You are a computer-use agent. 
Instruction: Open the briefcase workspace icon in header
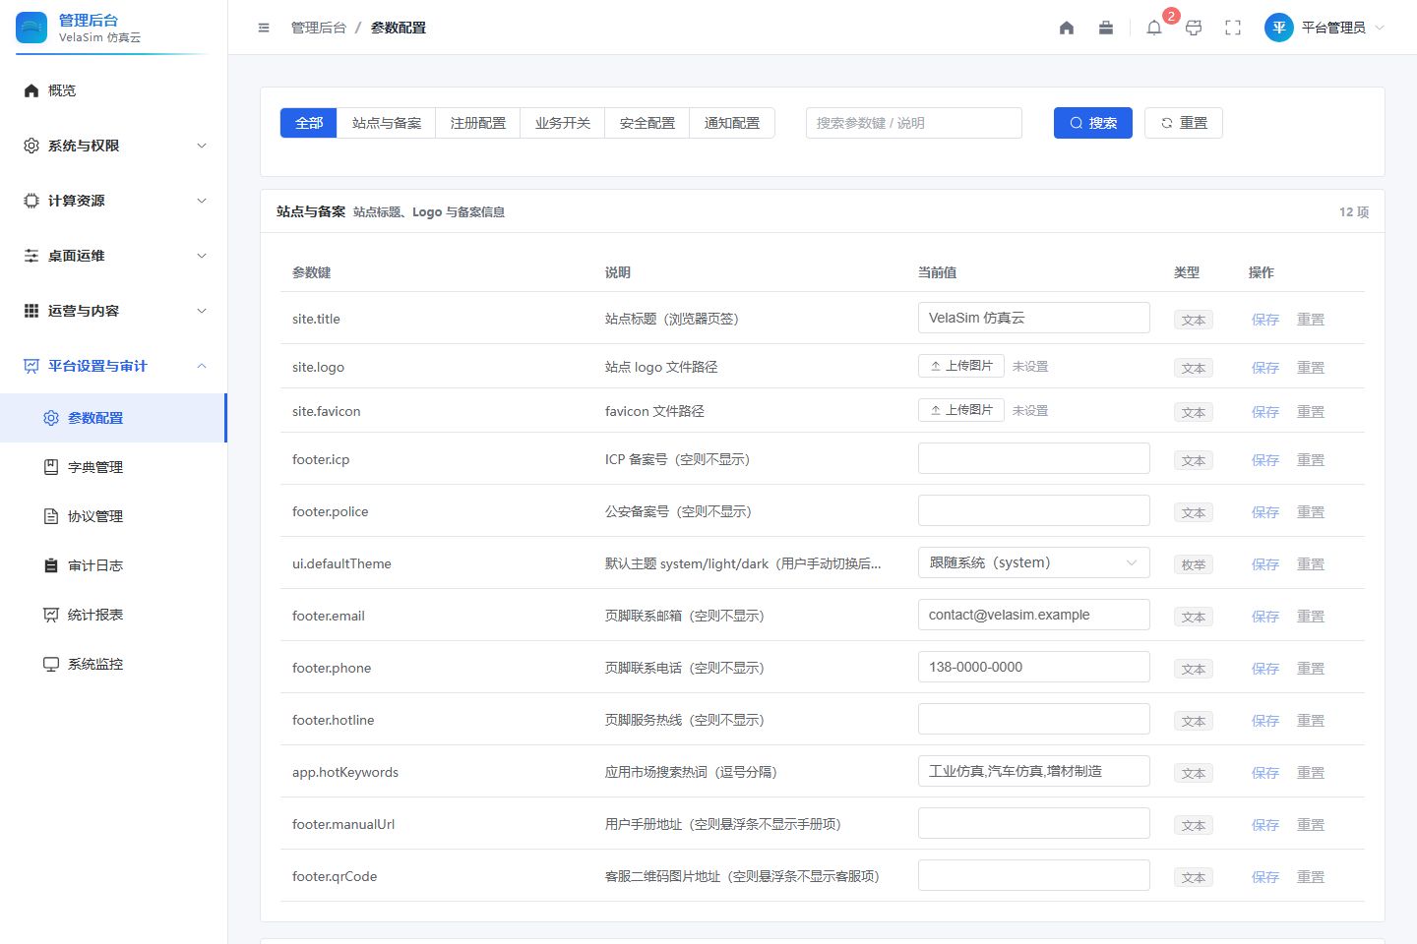click(x=1106, y=28)
